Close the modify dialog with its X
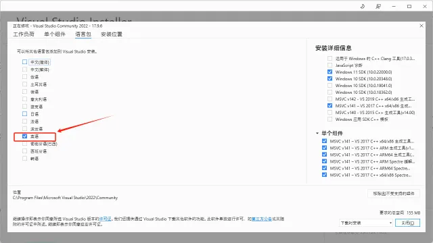Viewport: 433px width, 243px height. 421,26
